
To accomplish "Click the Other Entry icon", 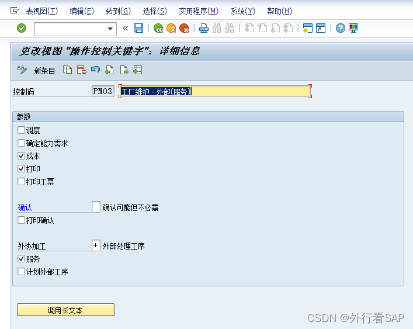I will [138, 70].
